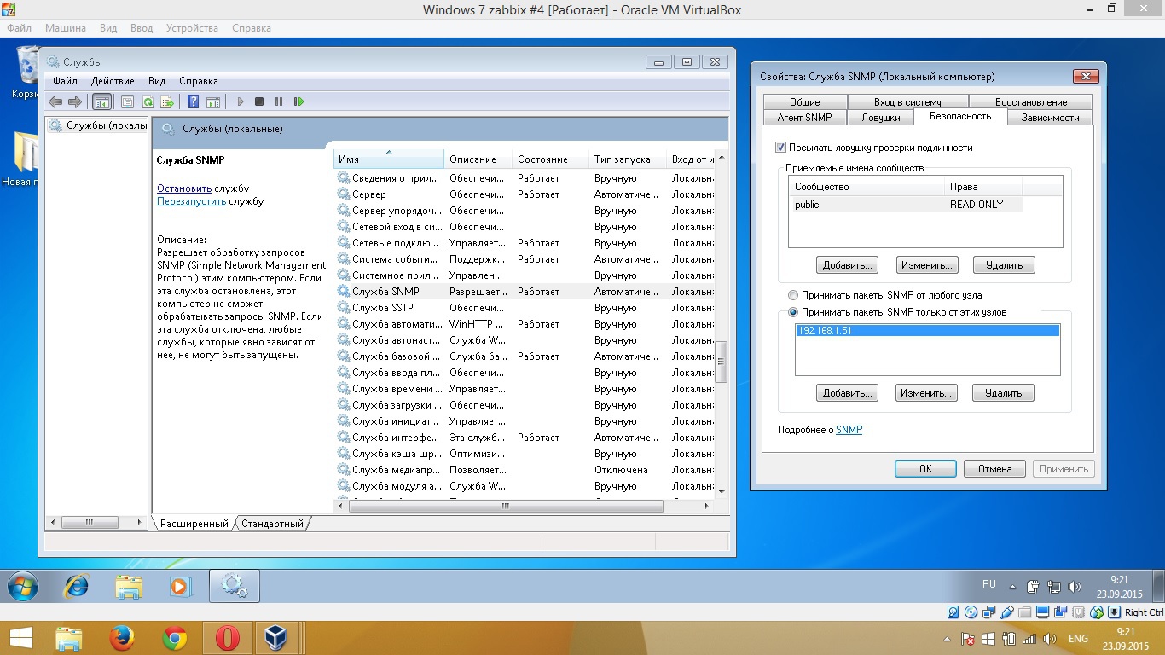This screenshot has width=1165, height=655.
Task: Select host 192.168.1.51 in the list
Action: point(927,330)
